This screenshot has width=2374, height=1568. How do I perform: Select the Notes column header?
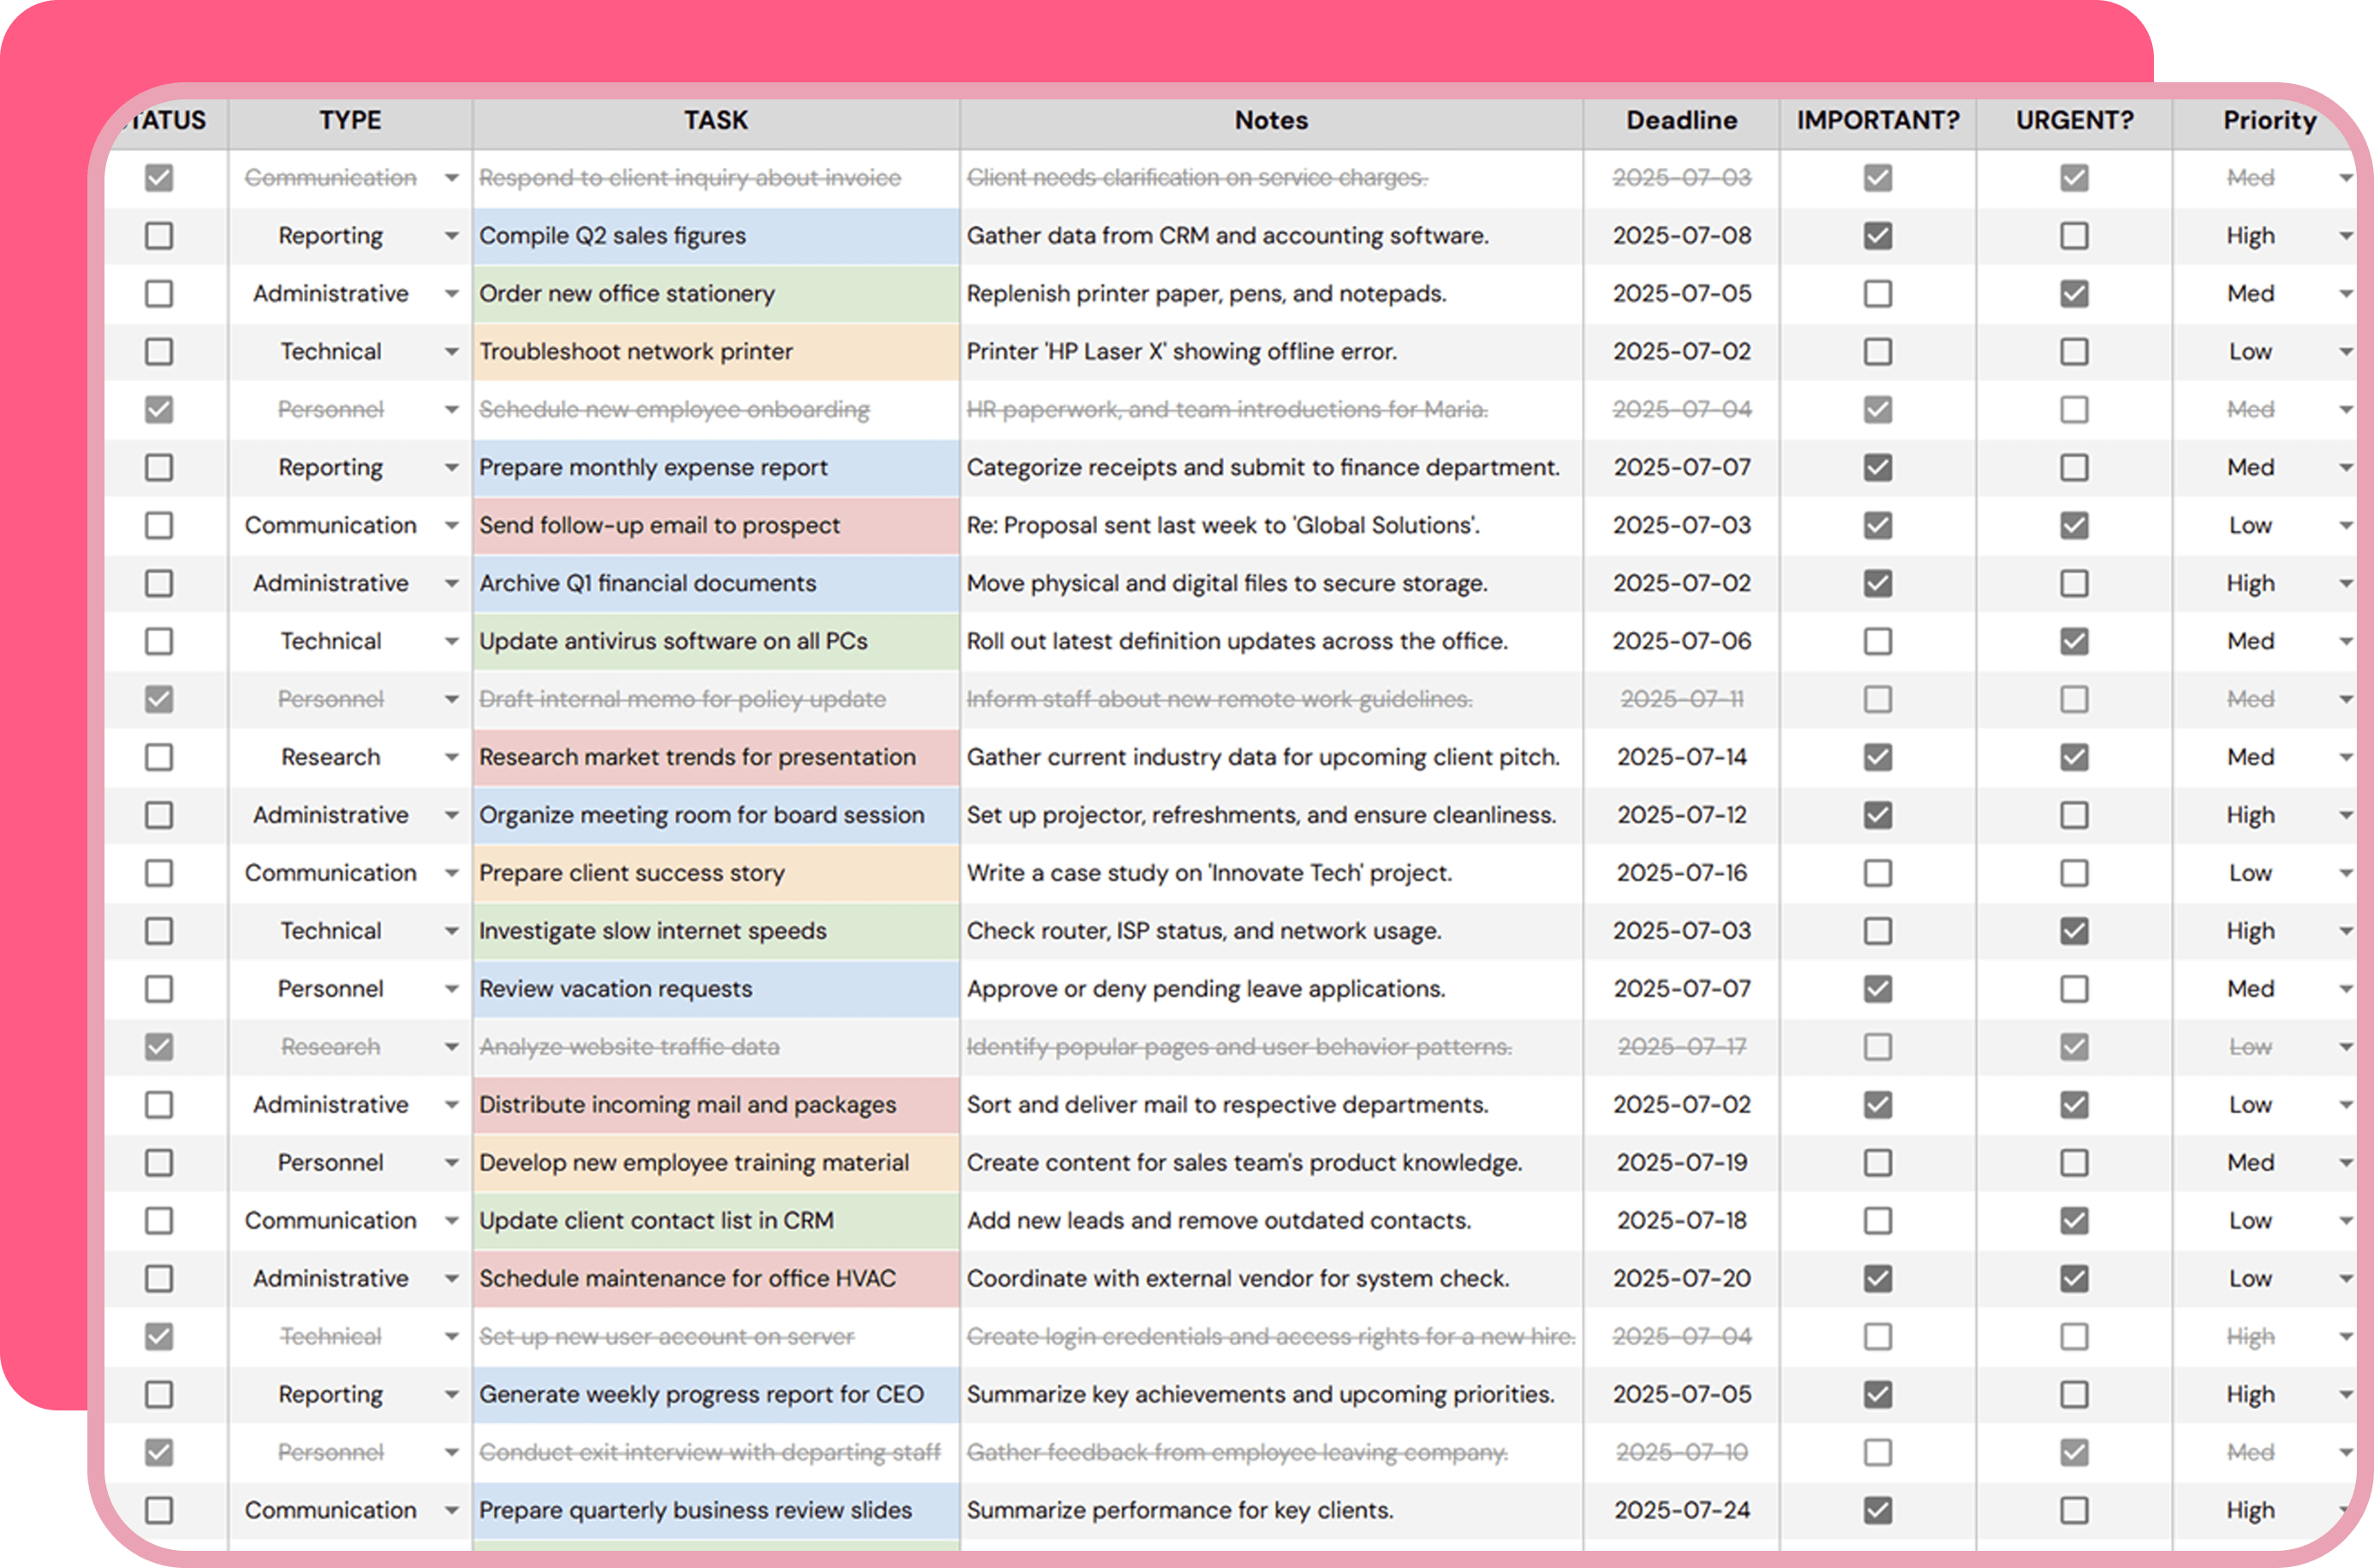tap(1270, 121)
